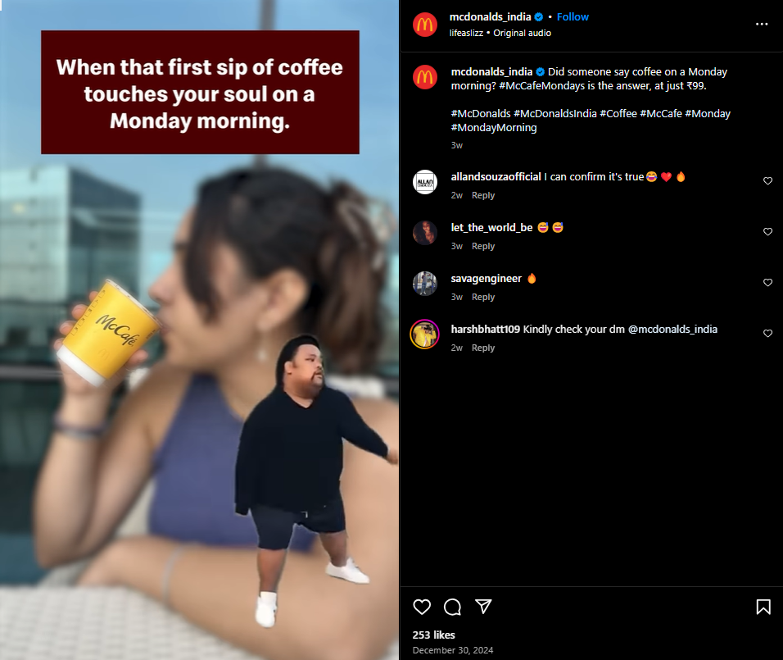Like allandsouzaofficial's comment
This screenshot has height=660, width=783.
[767, 181]
